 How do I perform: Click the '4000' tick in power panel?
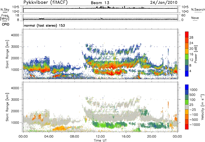pyautogui.click(x=15, y=35)
